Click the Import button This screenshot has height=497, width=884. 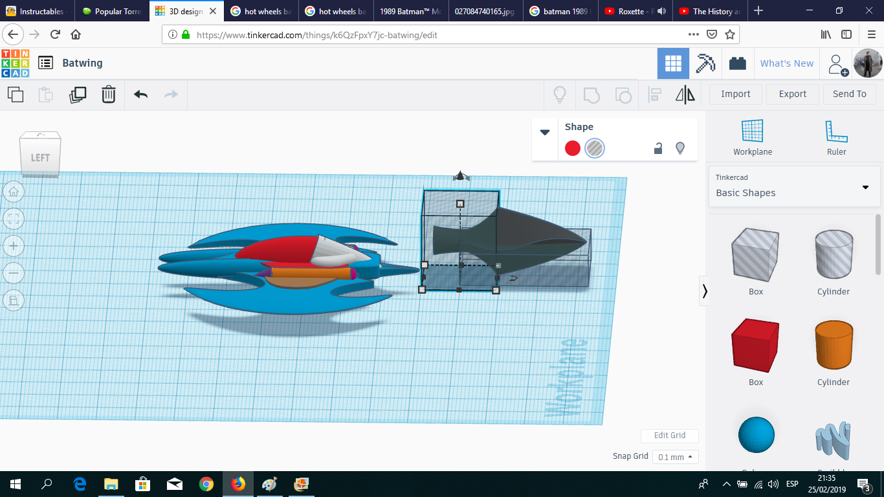736,94
